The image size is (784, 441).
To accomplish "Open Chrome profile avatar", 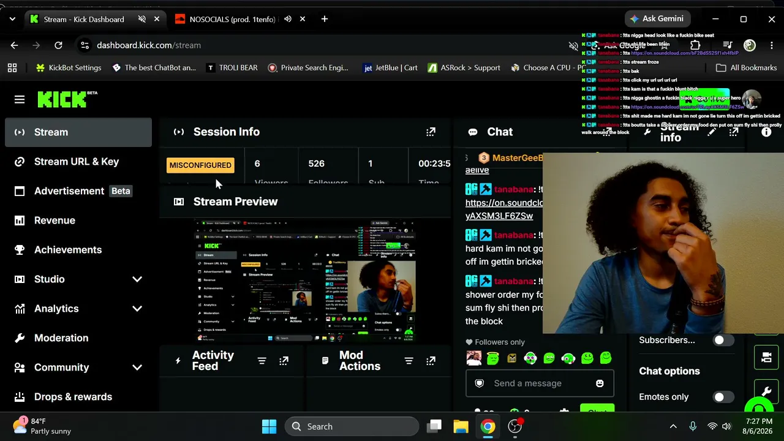I will point(750,45).
